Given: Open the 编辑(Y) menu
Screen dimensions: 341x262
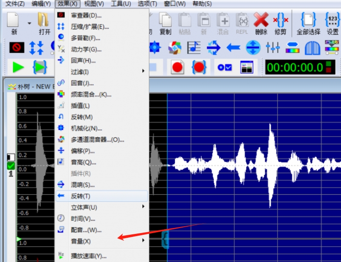Looking at the screenshot, I should click(41, 4).
